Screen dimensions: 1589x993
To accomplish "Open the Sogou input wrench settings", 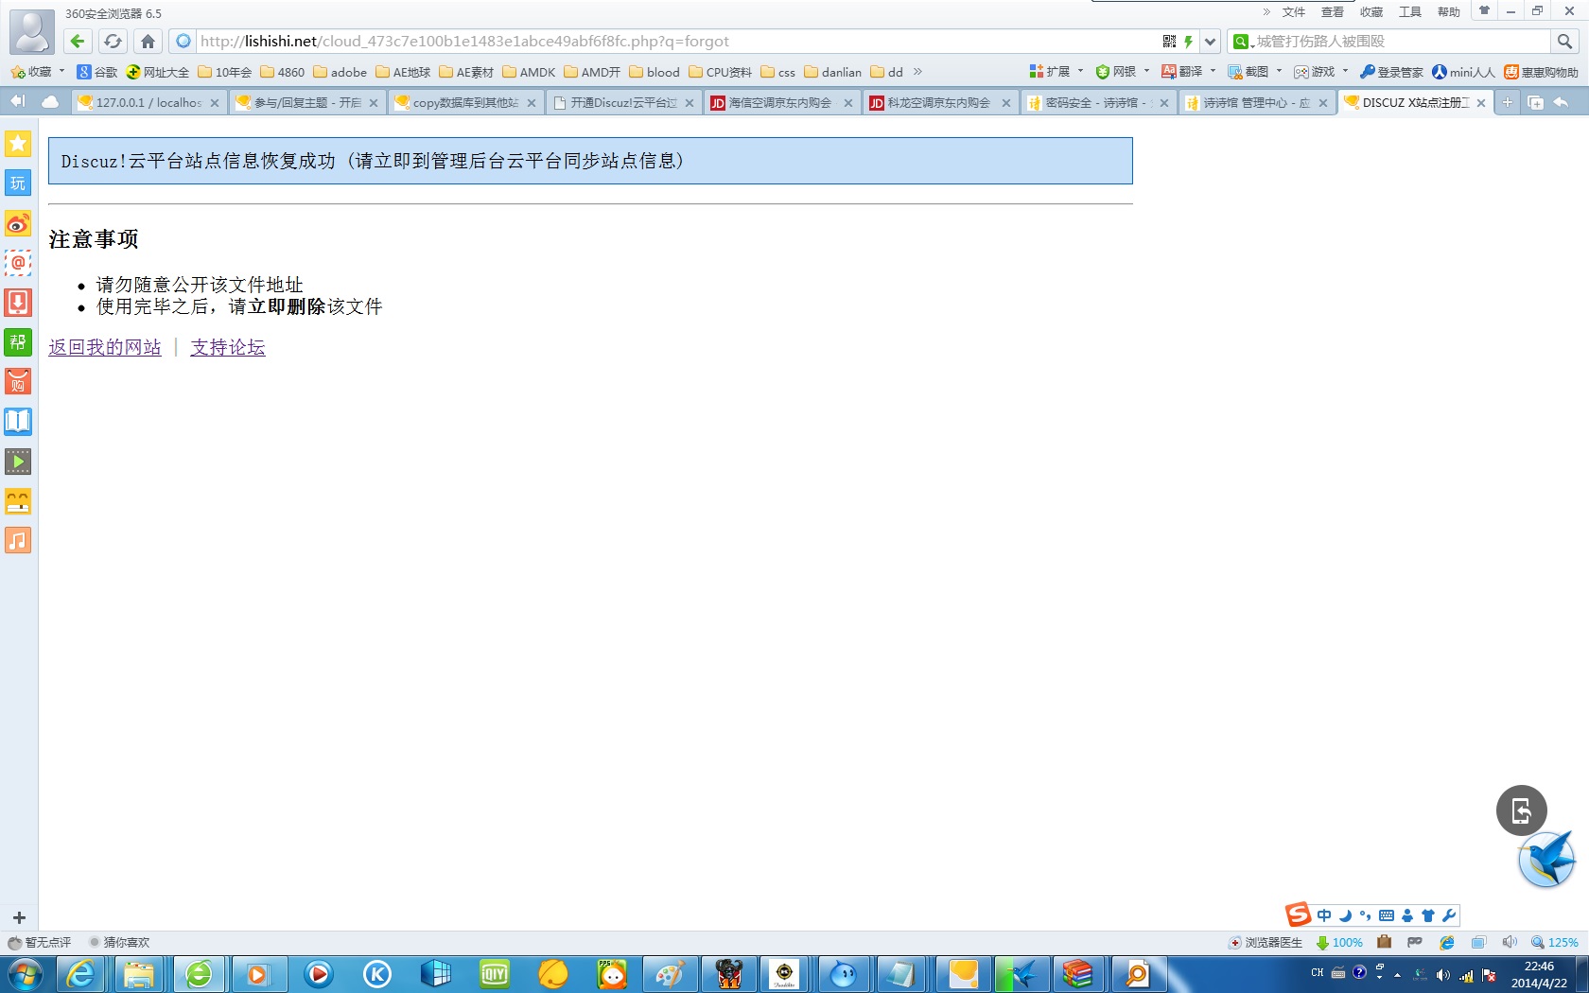I will tap(1448, 915).
